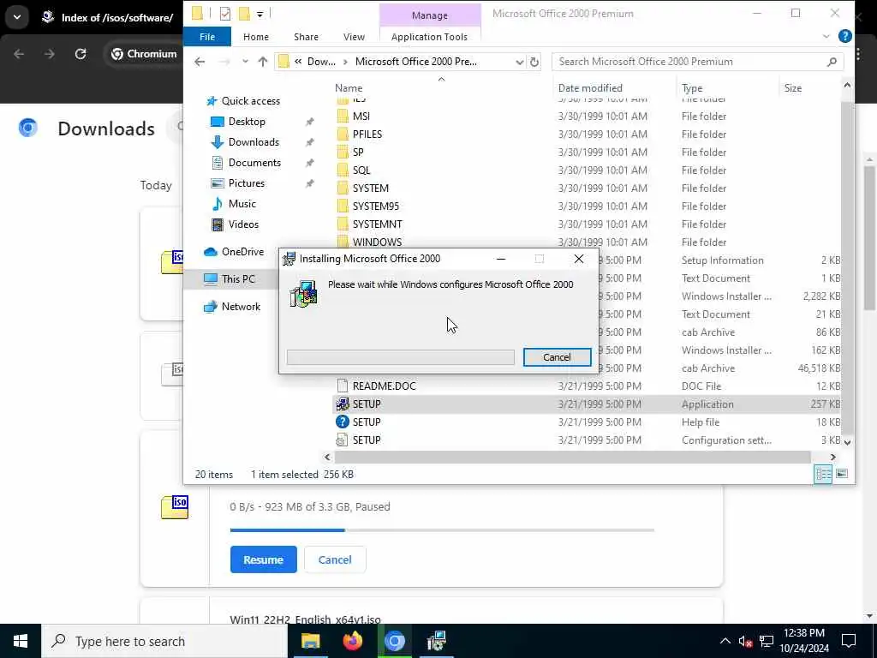877x658 pixels.
Task: Show hidden system tray icons
Action: tap(725, 641)
